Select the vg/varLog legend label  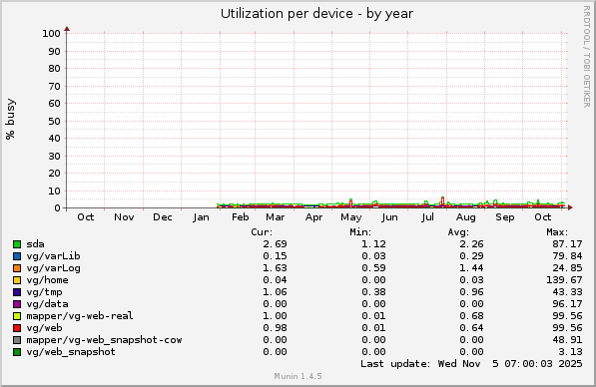53,268
